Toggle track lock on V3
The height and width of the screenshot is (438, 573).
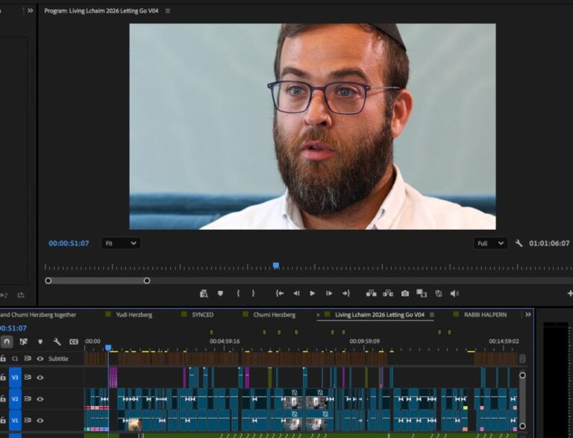pyautogui.click(x=2, y=378)
